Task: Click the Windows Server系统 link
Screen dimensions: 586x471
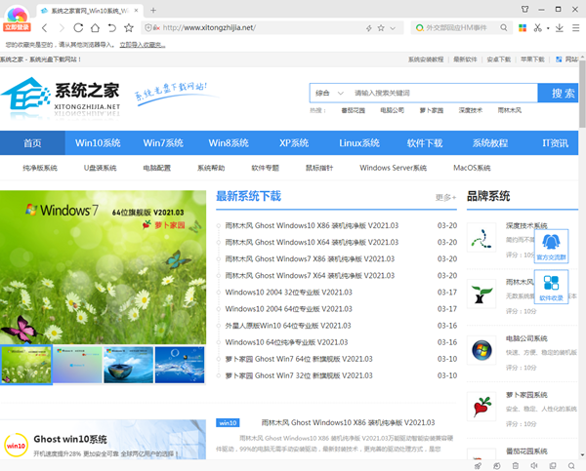Action: tap(394, 168)
